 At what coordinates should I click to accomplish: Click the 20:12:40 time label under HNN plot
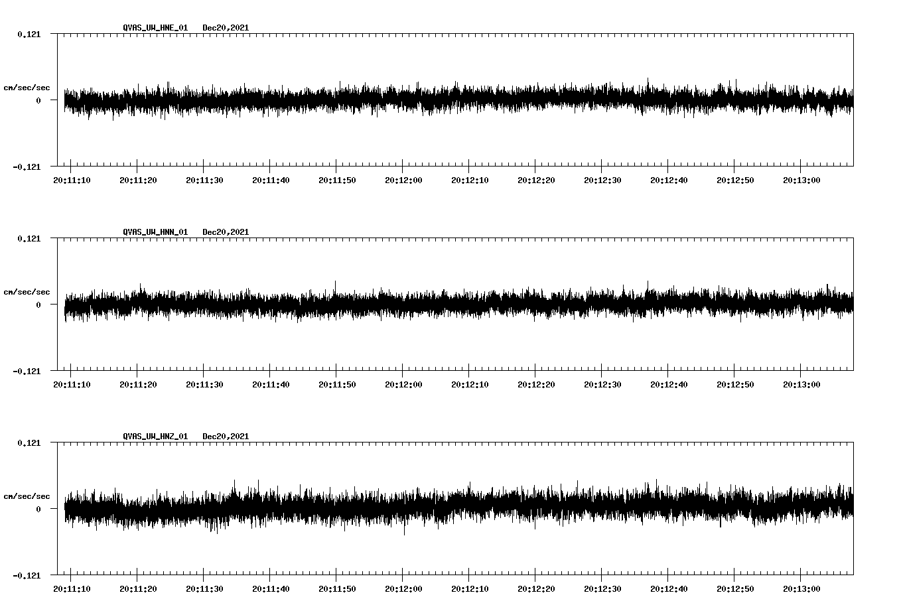point(669,384)
